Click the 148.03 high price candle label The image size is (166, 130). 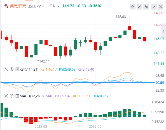tap(121, 17)
